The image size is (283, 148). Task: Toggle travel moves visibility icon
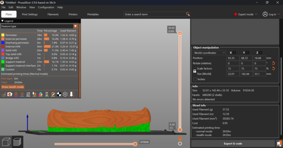(4, 94)
